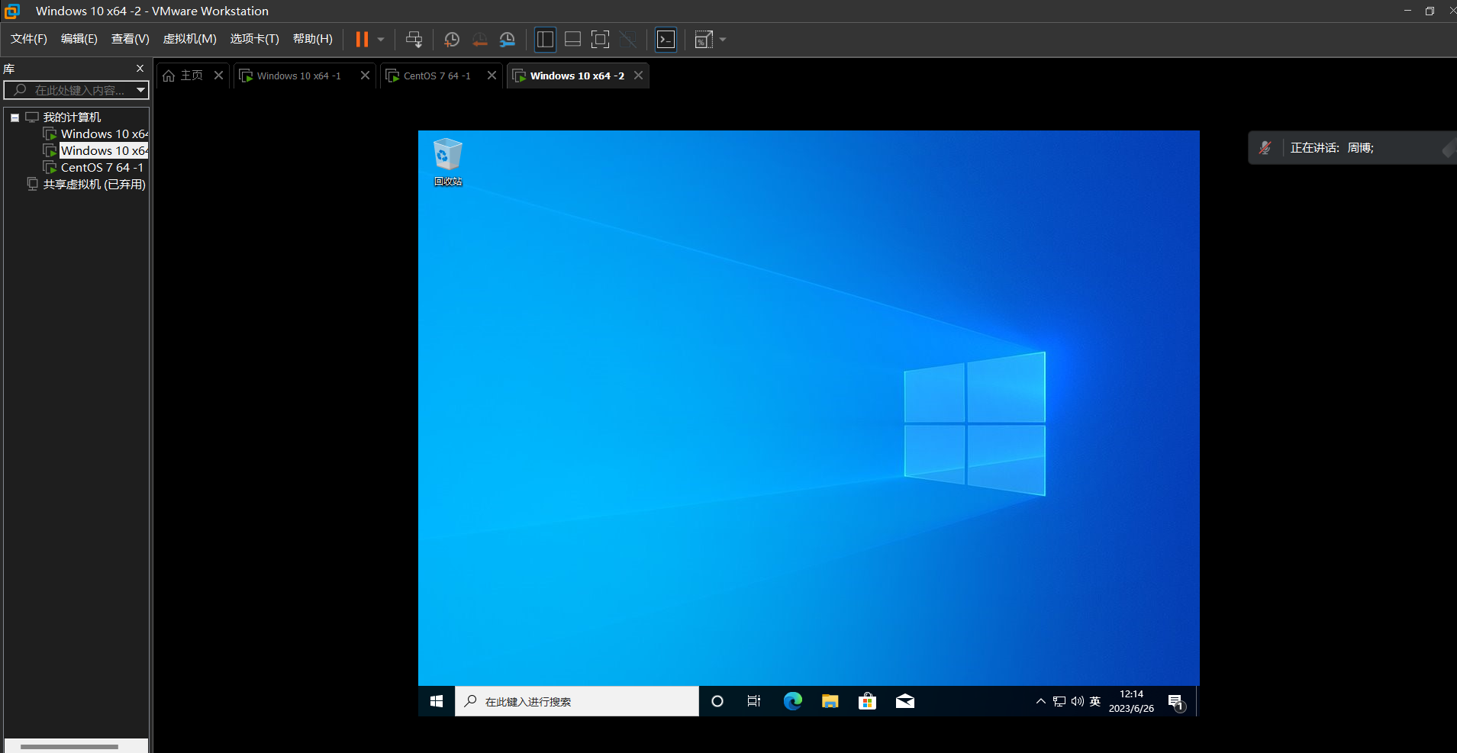Open the 文件(F) menu

click(29, 39)
